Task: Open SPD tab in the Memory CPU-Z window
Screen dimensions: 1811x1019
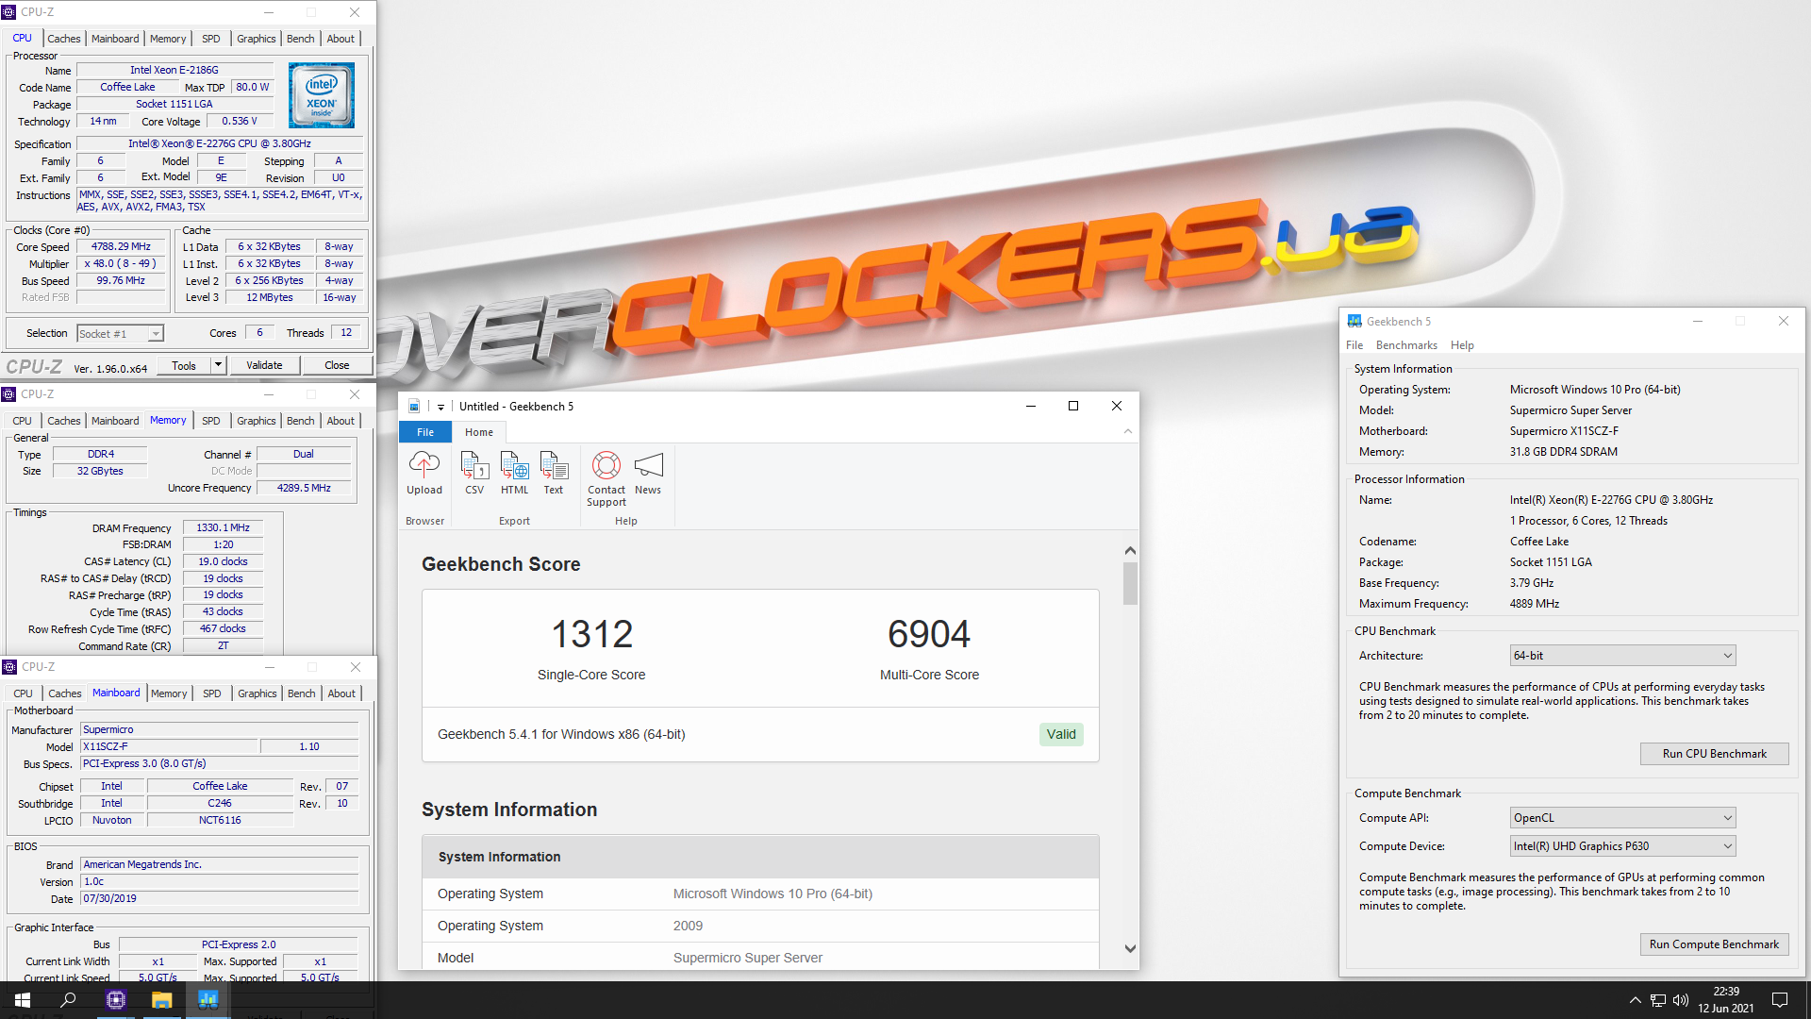Action: tap(211, 421)
